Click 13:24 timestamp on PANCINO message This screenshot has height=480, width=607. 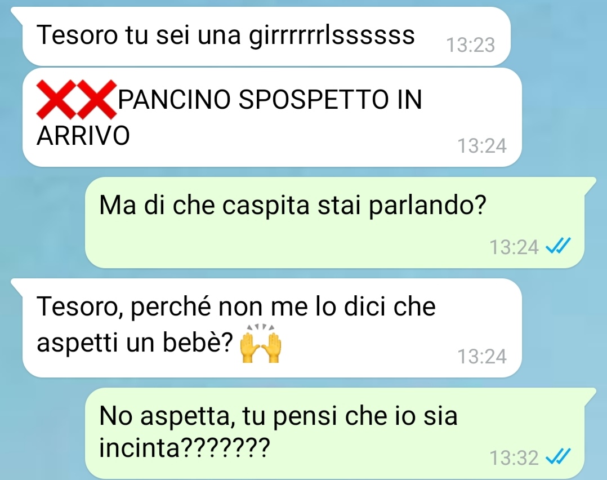482,146
